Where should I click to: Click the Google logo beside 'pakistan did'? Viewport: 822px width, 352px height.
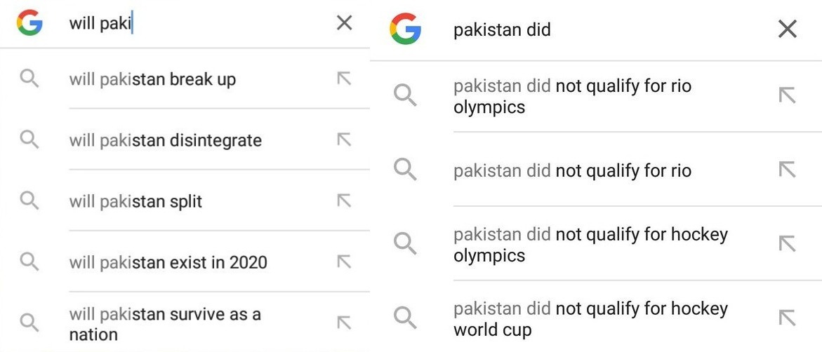(405, 29)
